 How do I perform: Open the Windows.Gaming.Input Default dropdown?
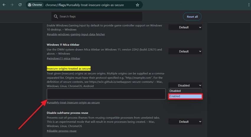(185, 27)
